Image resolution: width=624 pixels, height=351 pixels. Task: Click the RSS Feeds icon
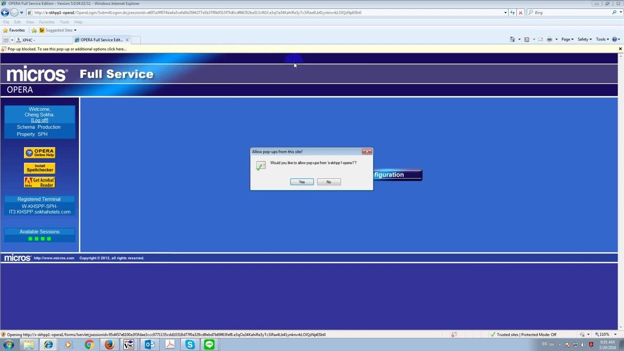526,39
